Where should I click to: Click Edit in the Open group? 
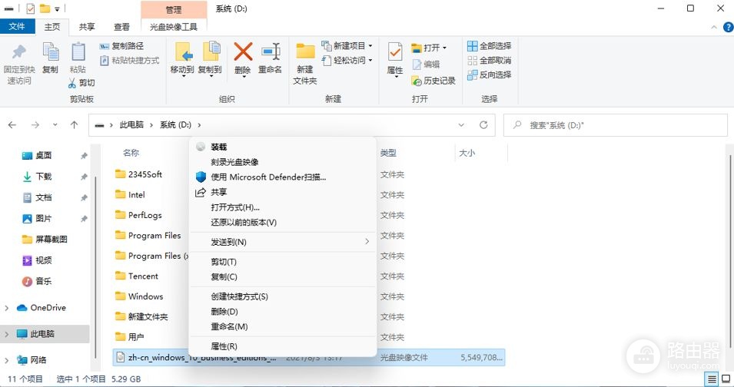pyautogui.click(x=426, y=64)
